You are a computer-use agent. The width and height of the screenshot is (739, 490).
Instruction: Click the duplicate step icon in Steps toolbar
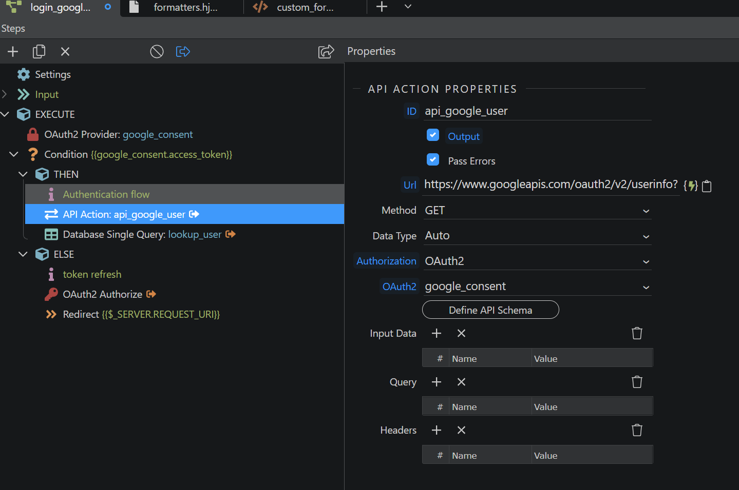coord(39,52)
